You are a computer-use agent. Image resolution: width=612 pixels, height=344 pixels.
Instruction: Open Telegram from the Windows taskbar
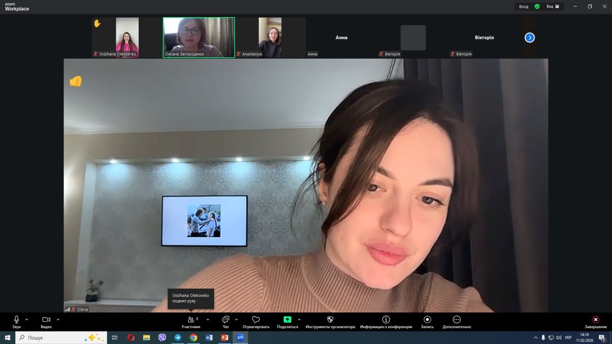click(177, 337)
